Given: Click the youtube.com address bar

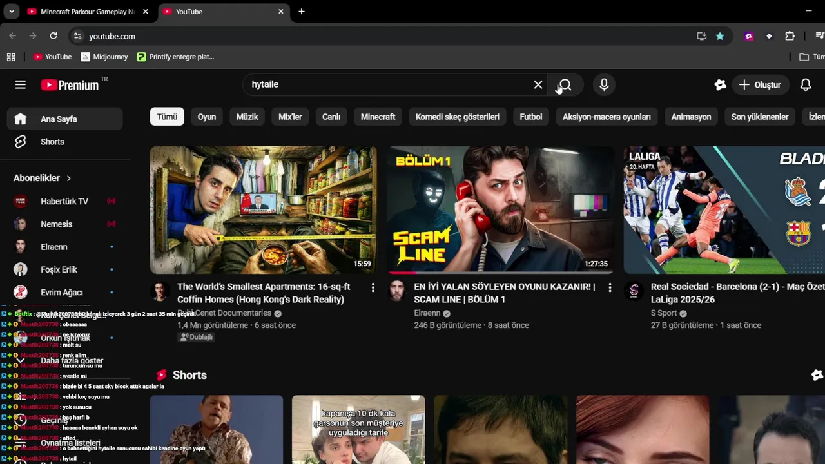Looking at the screenshot, I should [x=387, y=36].
